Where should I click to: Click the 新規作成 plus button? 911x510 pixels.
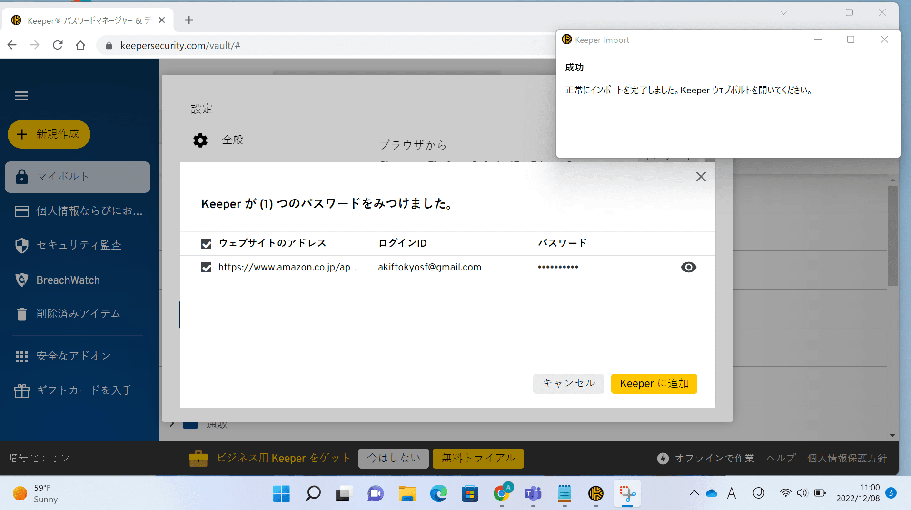click(49, 134)
